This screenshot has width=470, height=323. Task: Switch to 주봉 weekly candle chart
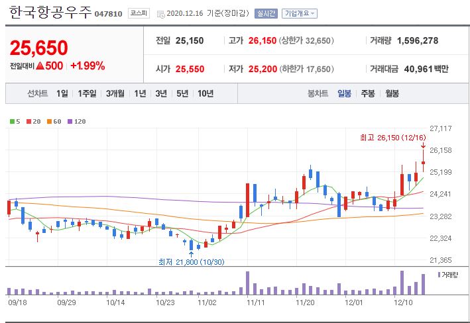(x=368, y=94)
